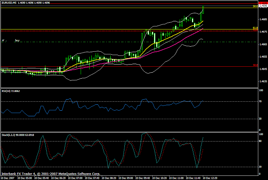268x180 pixels.
Task: Select the yellow 61.8 Fibonacci level label
Action: (255, 28)
